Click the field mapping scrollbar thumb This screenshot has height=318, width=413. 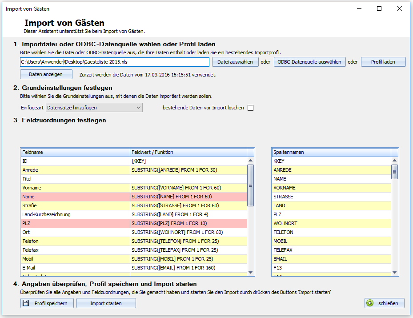tap(250, 185)
